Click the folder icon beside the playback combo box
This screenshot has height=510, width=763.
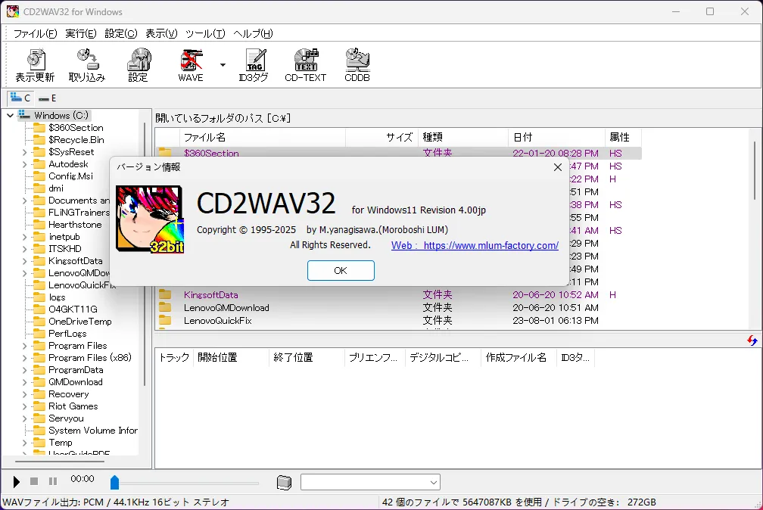pos(284,482)
